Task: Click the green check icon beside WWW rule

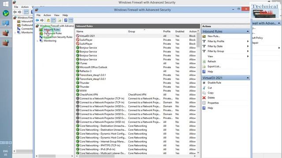Action: 78,91
